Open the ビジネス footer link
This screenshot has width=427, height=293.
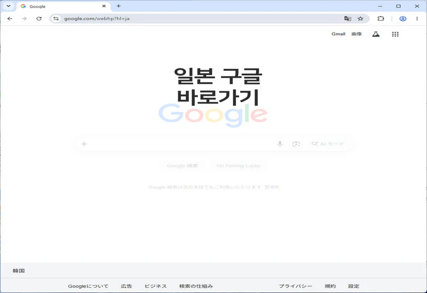pos(155,286)
